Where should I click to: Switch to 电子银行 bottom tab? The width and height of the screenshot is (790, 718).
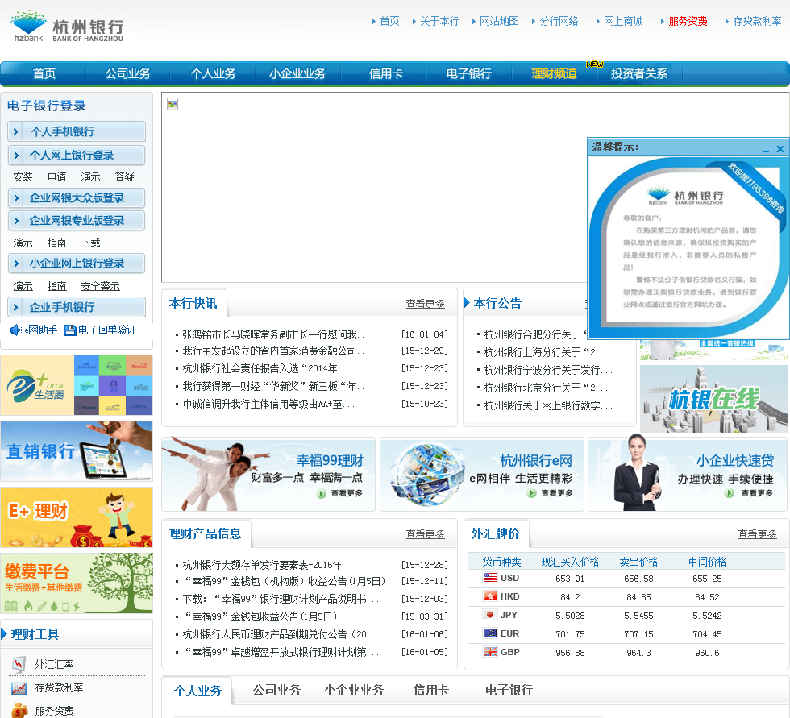(509, 691)
